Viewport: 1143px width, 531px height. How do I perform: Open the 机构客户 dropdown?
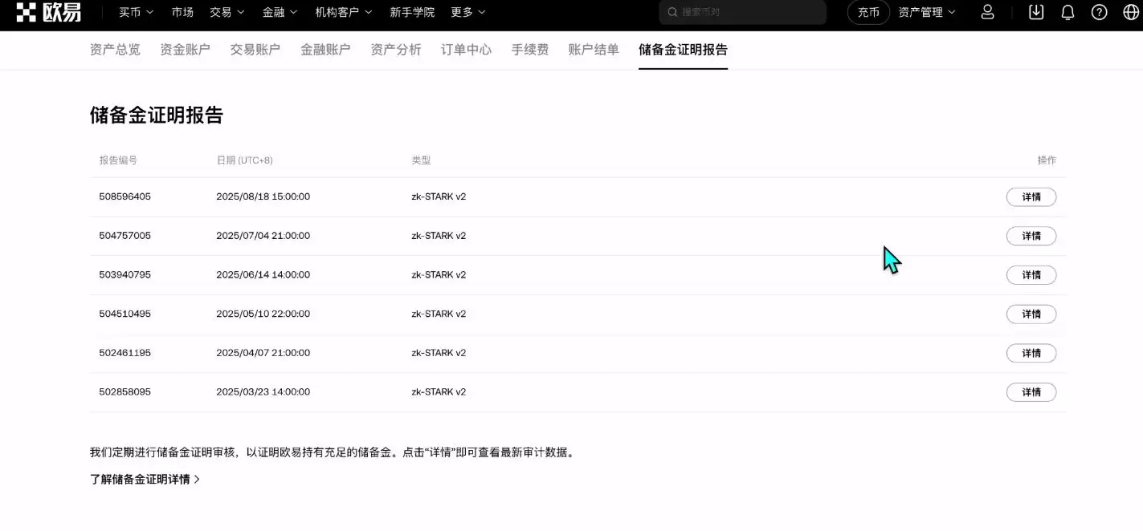click(x=344, y=12)
